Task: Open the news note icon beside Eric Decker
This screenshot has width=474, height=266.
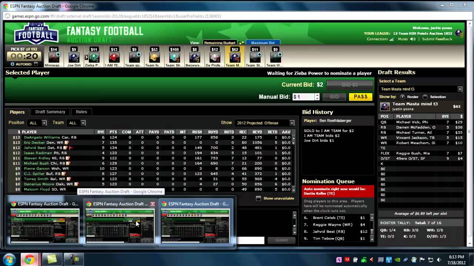Action: click(67, 143)
